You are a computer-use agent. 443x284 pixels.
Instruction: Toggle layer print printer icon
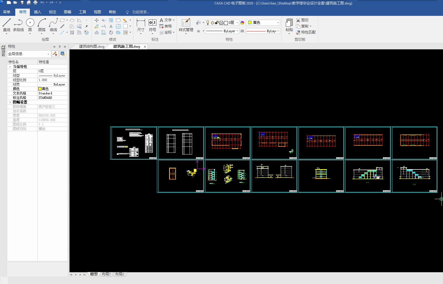[x=221, y=23]
